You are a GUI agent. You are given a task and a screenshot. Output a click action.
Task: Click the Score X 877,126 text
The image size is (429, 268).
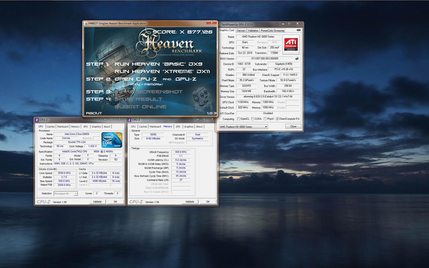click(x=183, y=32)
